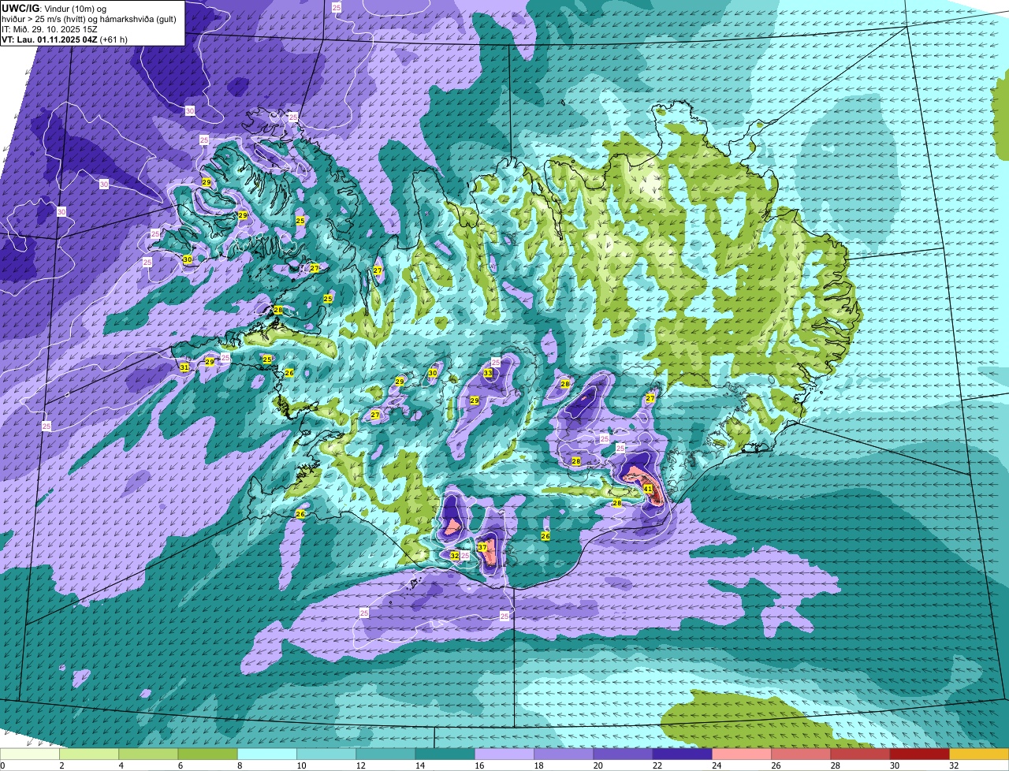Select the 8–10 m/s pale cyan legend swatch
This screenshot has height=771, width=1009.
267,754
